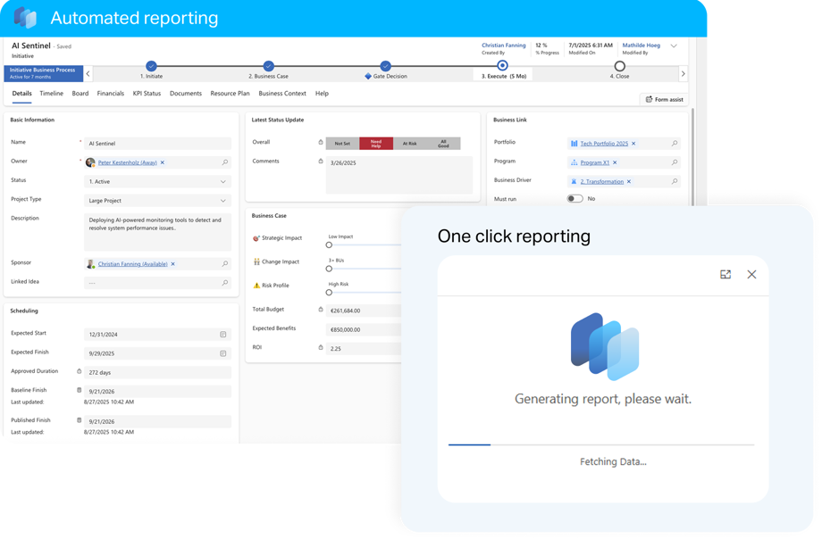822x539 pixels.
Task: Close the One click reporting dialog
Action: (x=751, y=274)
